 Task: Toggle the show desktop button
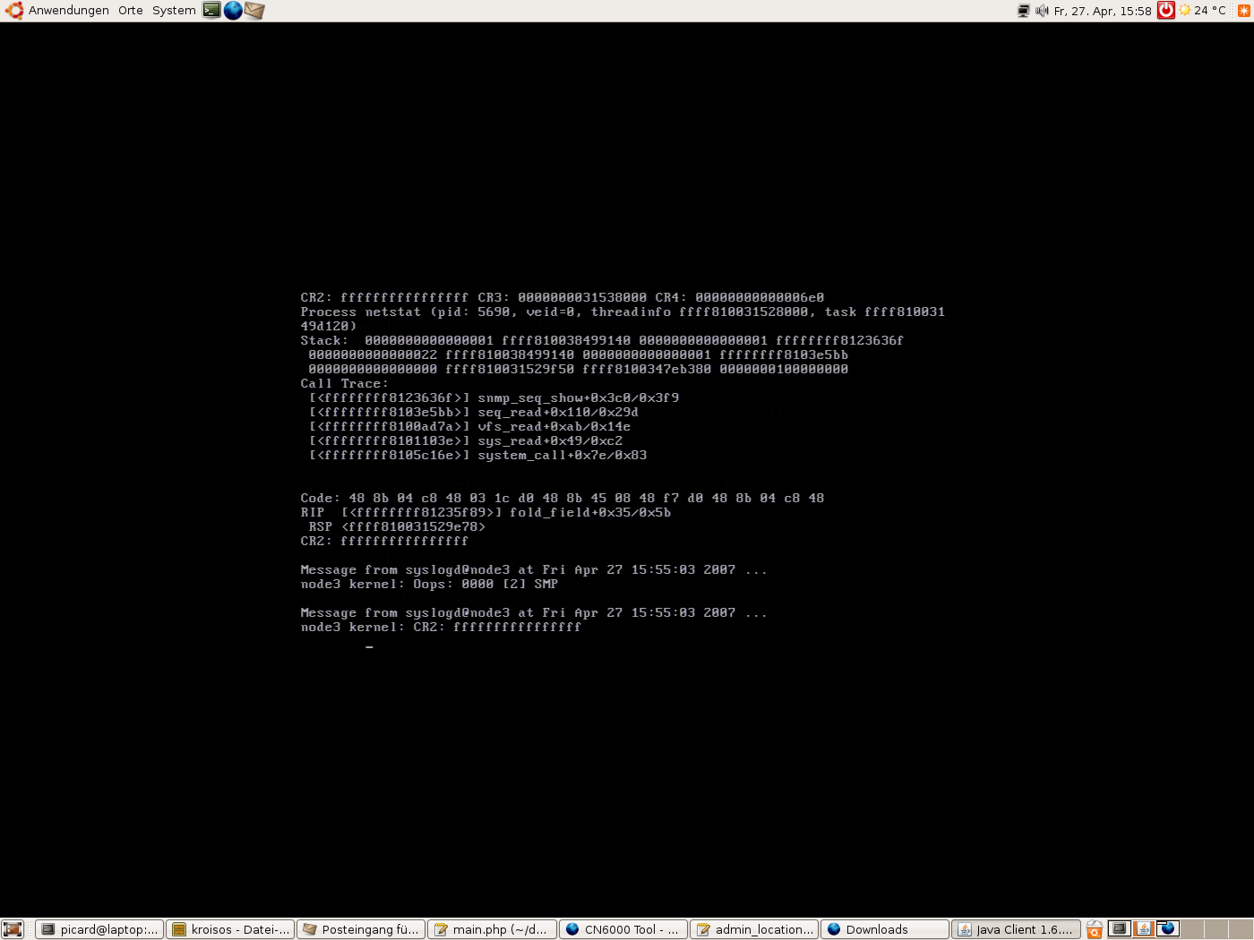(12, 929)
